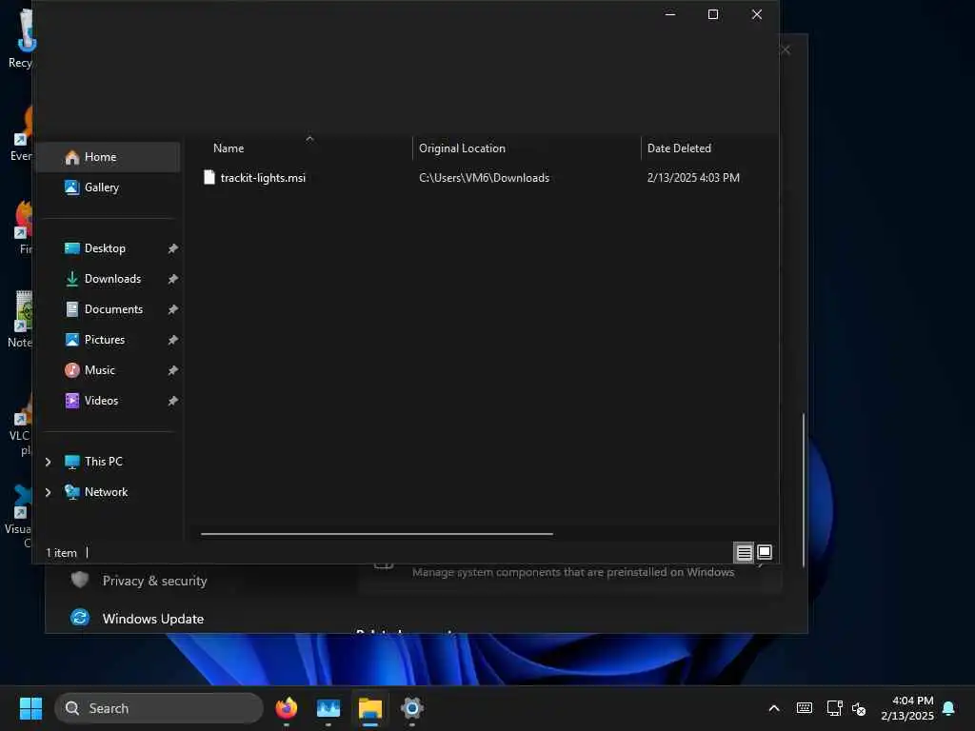This screenshot has width=975, height=731.
Task: Open Firefox from the taskbar
Action: tap(286, 708)
